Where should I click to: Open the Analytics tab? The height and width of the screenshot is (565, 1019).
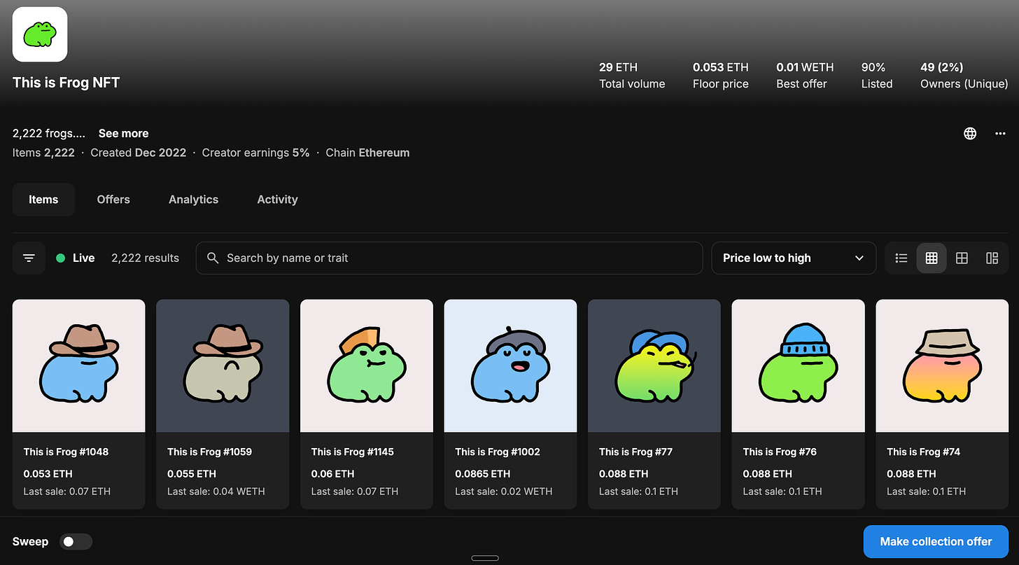[x=193, y=200]
